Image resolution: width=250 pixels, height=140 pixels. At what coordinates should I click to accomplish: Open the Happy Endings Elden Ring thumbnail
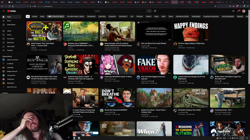(191, 31)
